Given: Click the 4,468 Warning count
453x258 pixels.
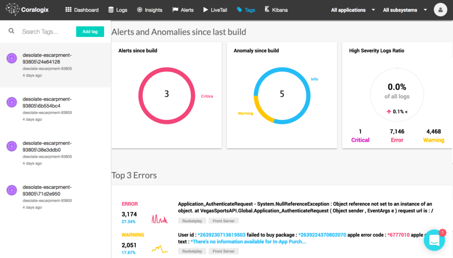Looking at the screenshot, I should pyautogui.click(x=434, y=132).
